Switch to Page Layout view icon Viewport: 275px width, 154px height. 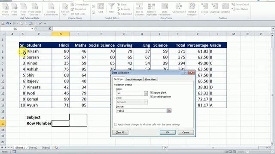pos(230,152)
